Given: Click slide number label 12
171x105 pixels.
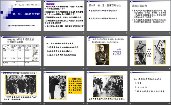Looking at the screenshot, I should coord(169,104).
